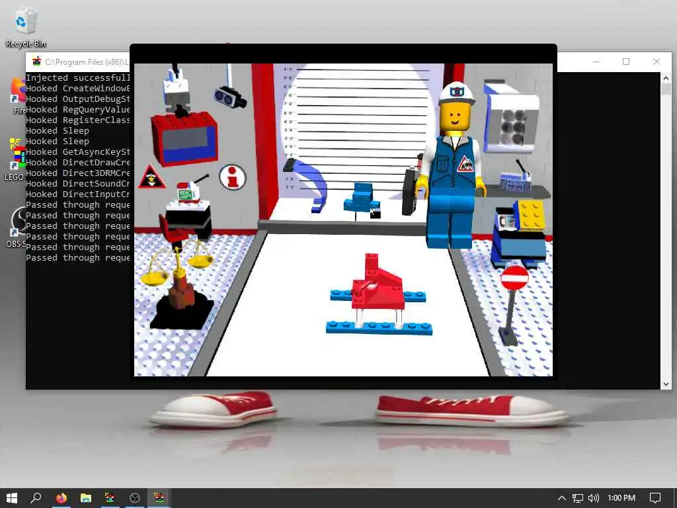Open the LEGO desktop shortcut
Viewport: 677px width, 508px height.
(15, 159)
